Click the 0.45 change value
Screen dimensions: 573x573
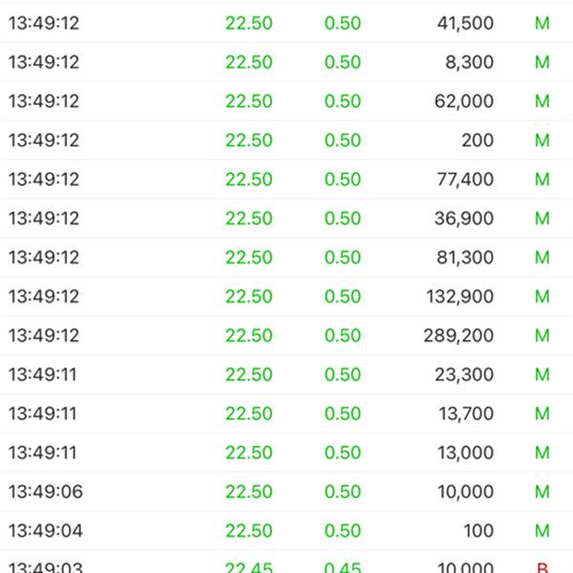pyautogui.click(x=343, y=567)
